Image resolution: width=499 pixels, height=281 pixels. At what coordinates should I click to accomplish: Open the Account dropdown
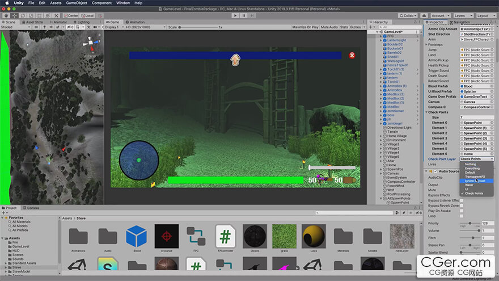pos(441,15)
